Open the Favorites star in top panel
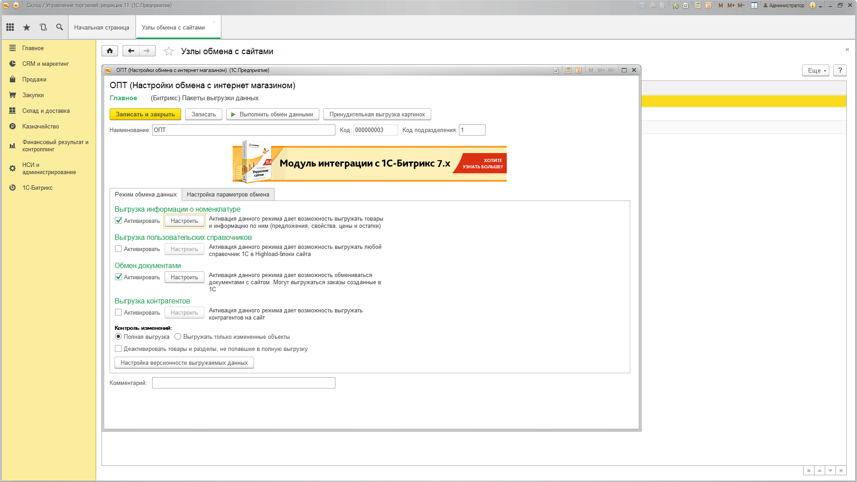Viewport: 857px width, 482px height. [27, 27]
